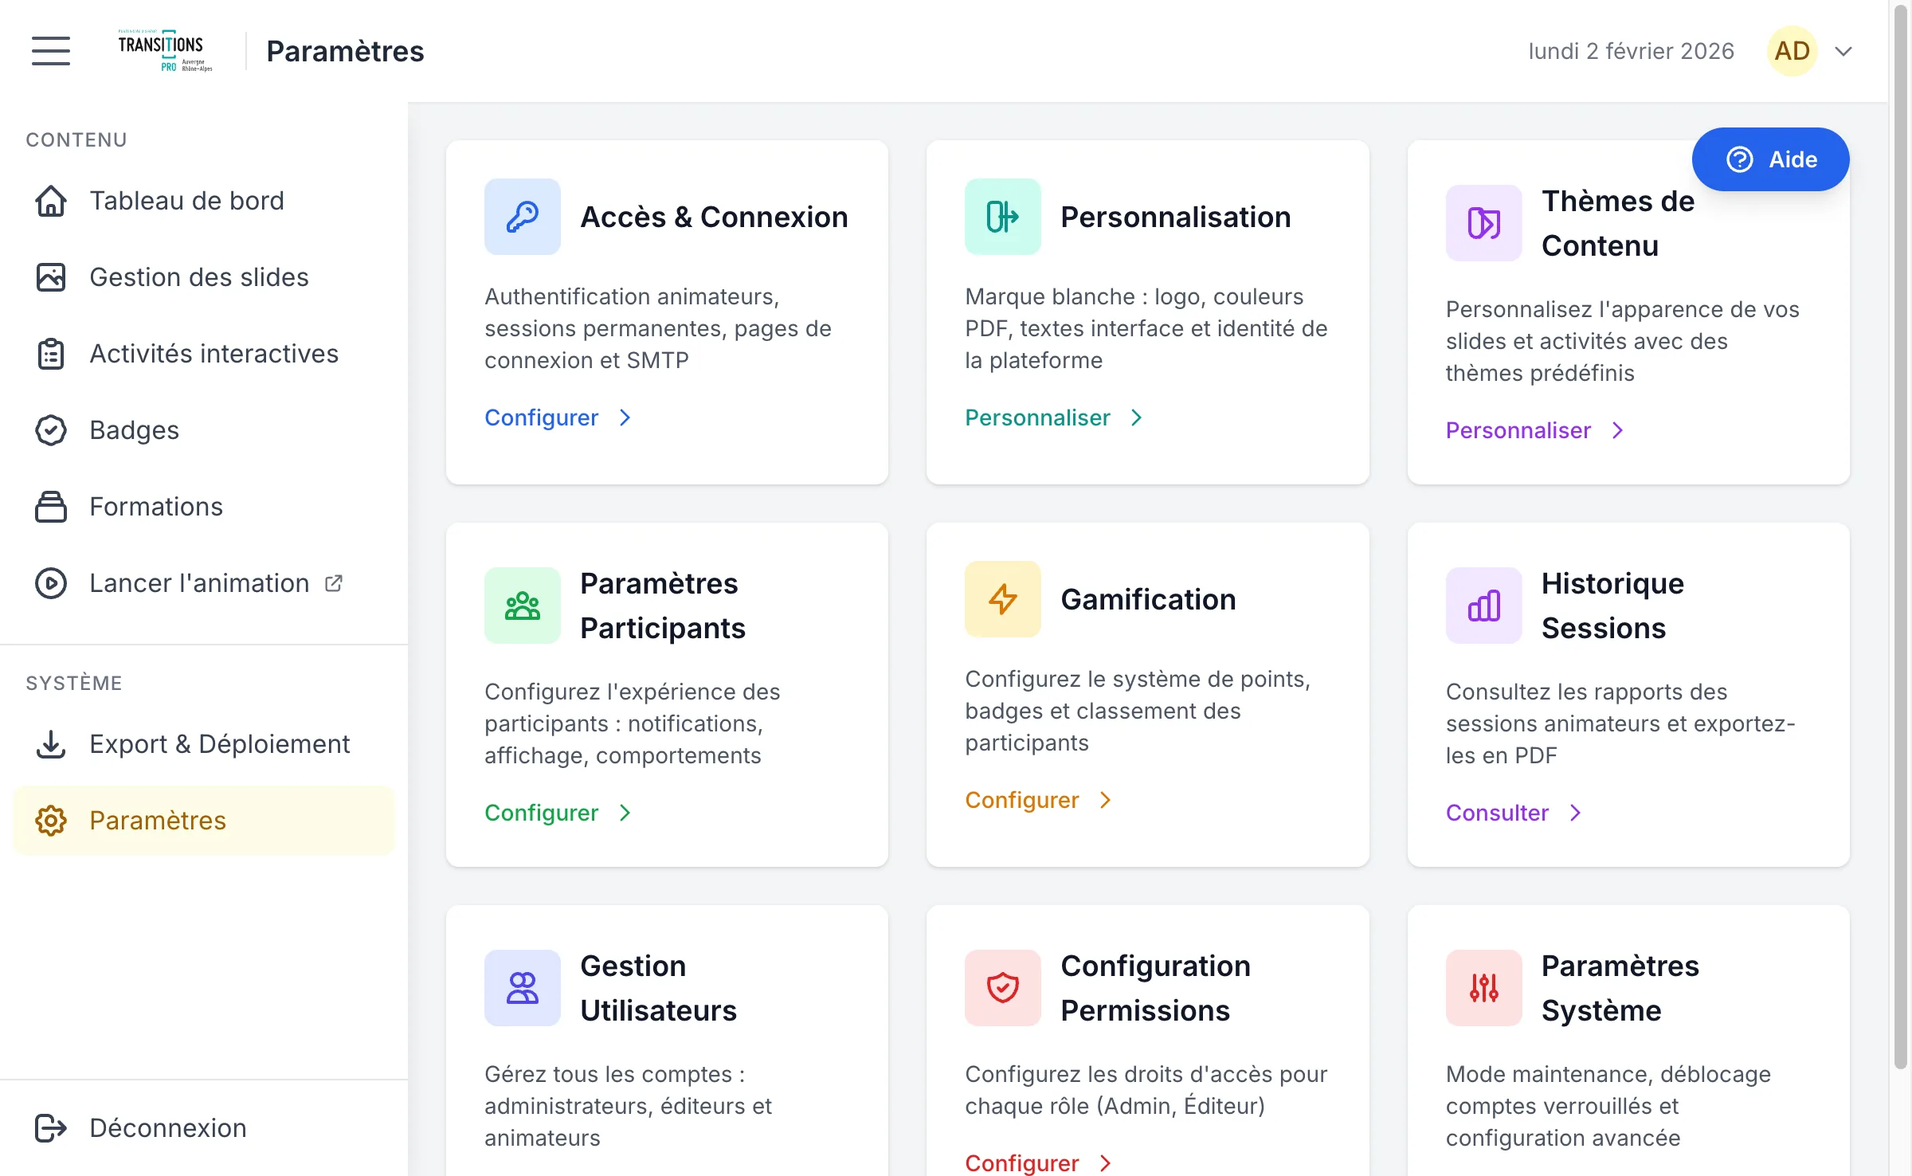Click the Paramètres Système sliders icon
The width and height of the screenshot is (1912, 1176).
1484,988
